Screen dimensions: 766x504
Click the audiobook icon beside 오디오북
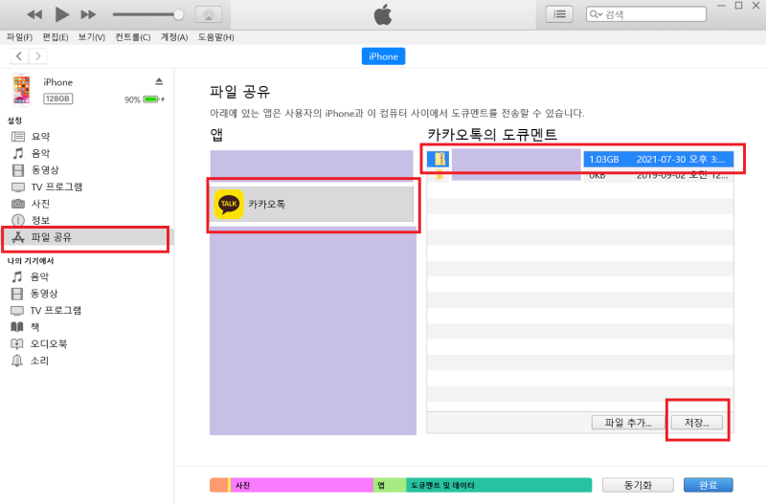coord(17,344)
